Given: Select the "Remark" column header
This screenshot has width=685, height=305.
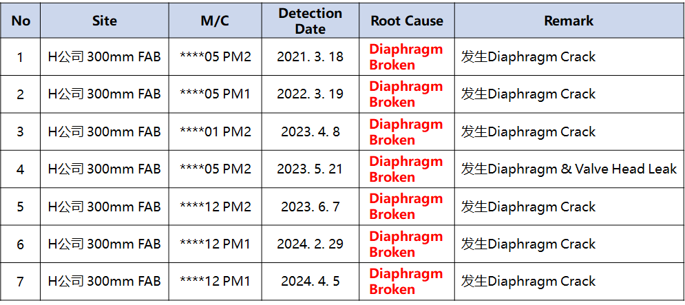Looking at the screenshot, I should (x=569, y=21).
